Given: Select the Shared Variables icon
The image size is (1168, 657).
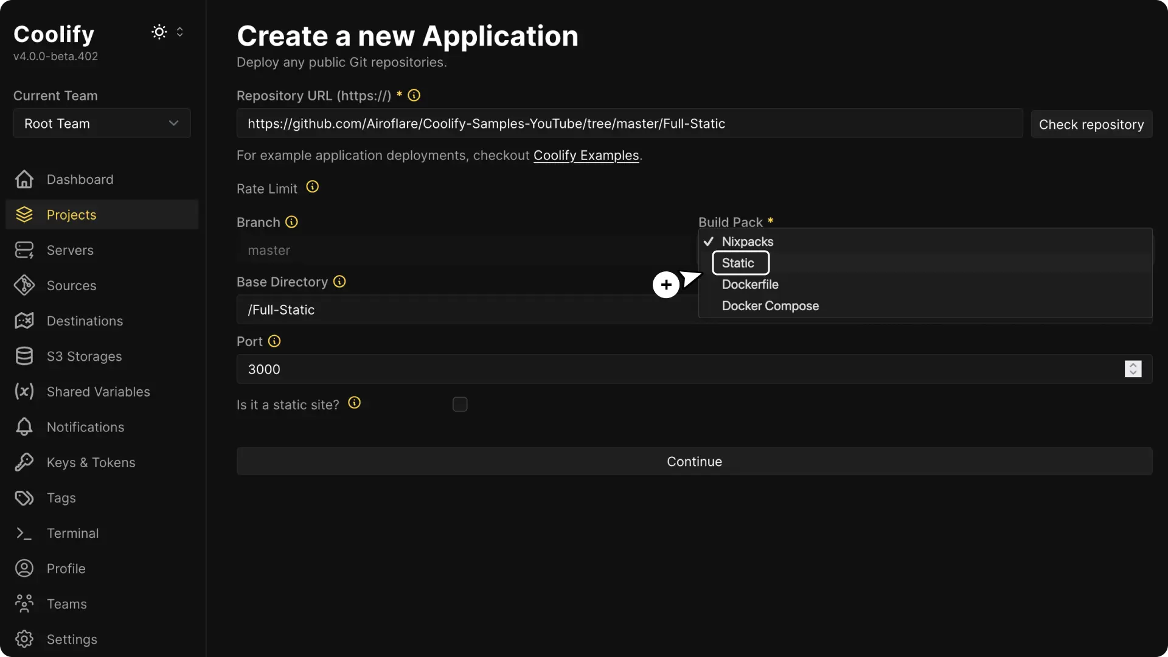Looking at the screenshot, I should coord(24,392).
